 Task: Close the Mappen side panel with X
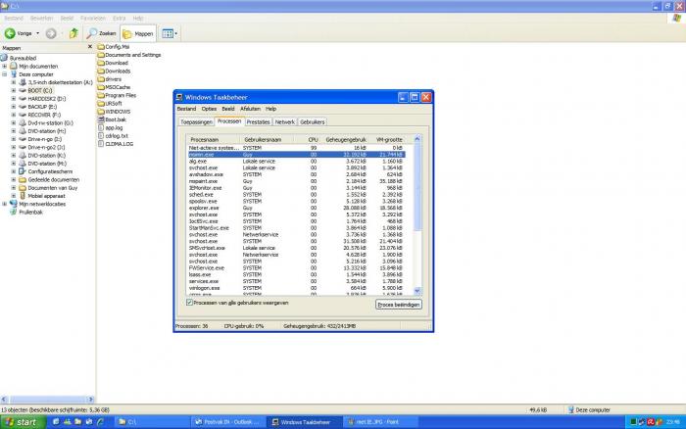pyautogui.click(x=91, y=47)
